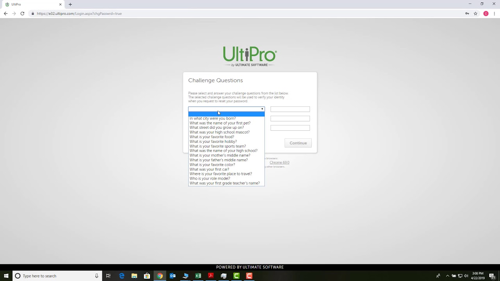Pick 'What was your first grade teacher's name?'
Screen dimensions: 500x281
point(226,183)
